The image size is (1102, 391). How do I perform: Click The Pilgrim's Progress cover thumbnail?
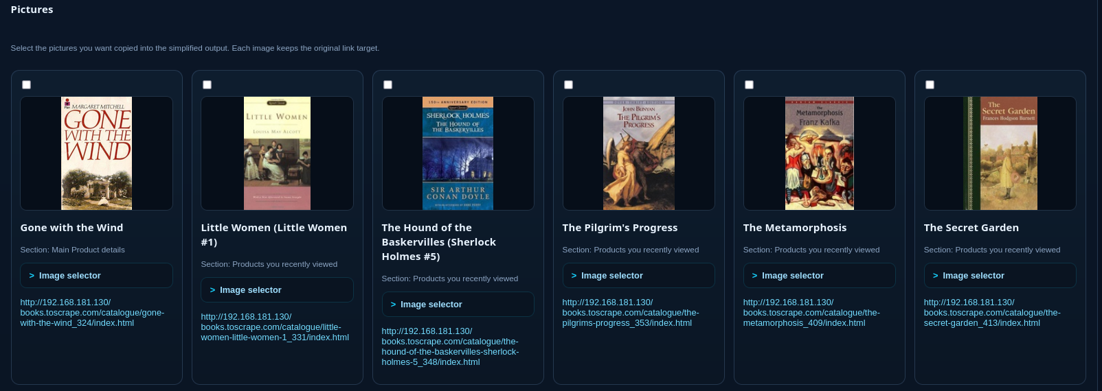coord(638,153)
